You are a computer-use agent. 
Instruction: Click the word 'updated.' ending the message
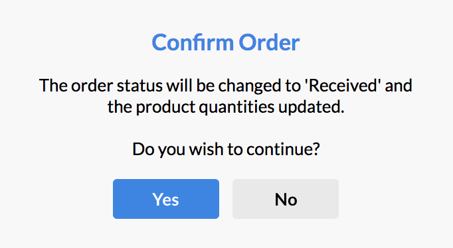coord(312,107)
